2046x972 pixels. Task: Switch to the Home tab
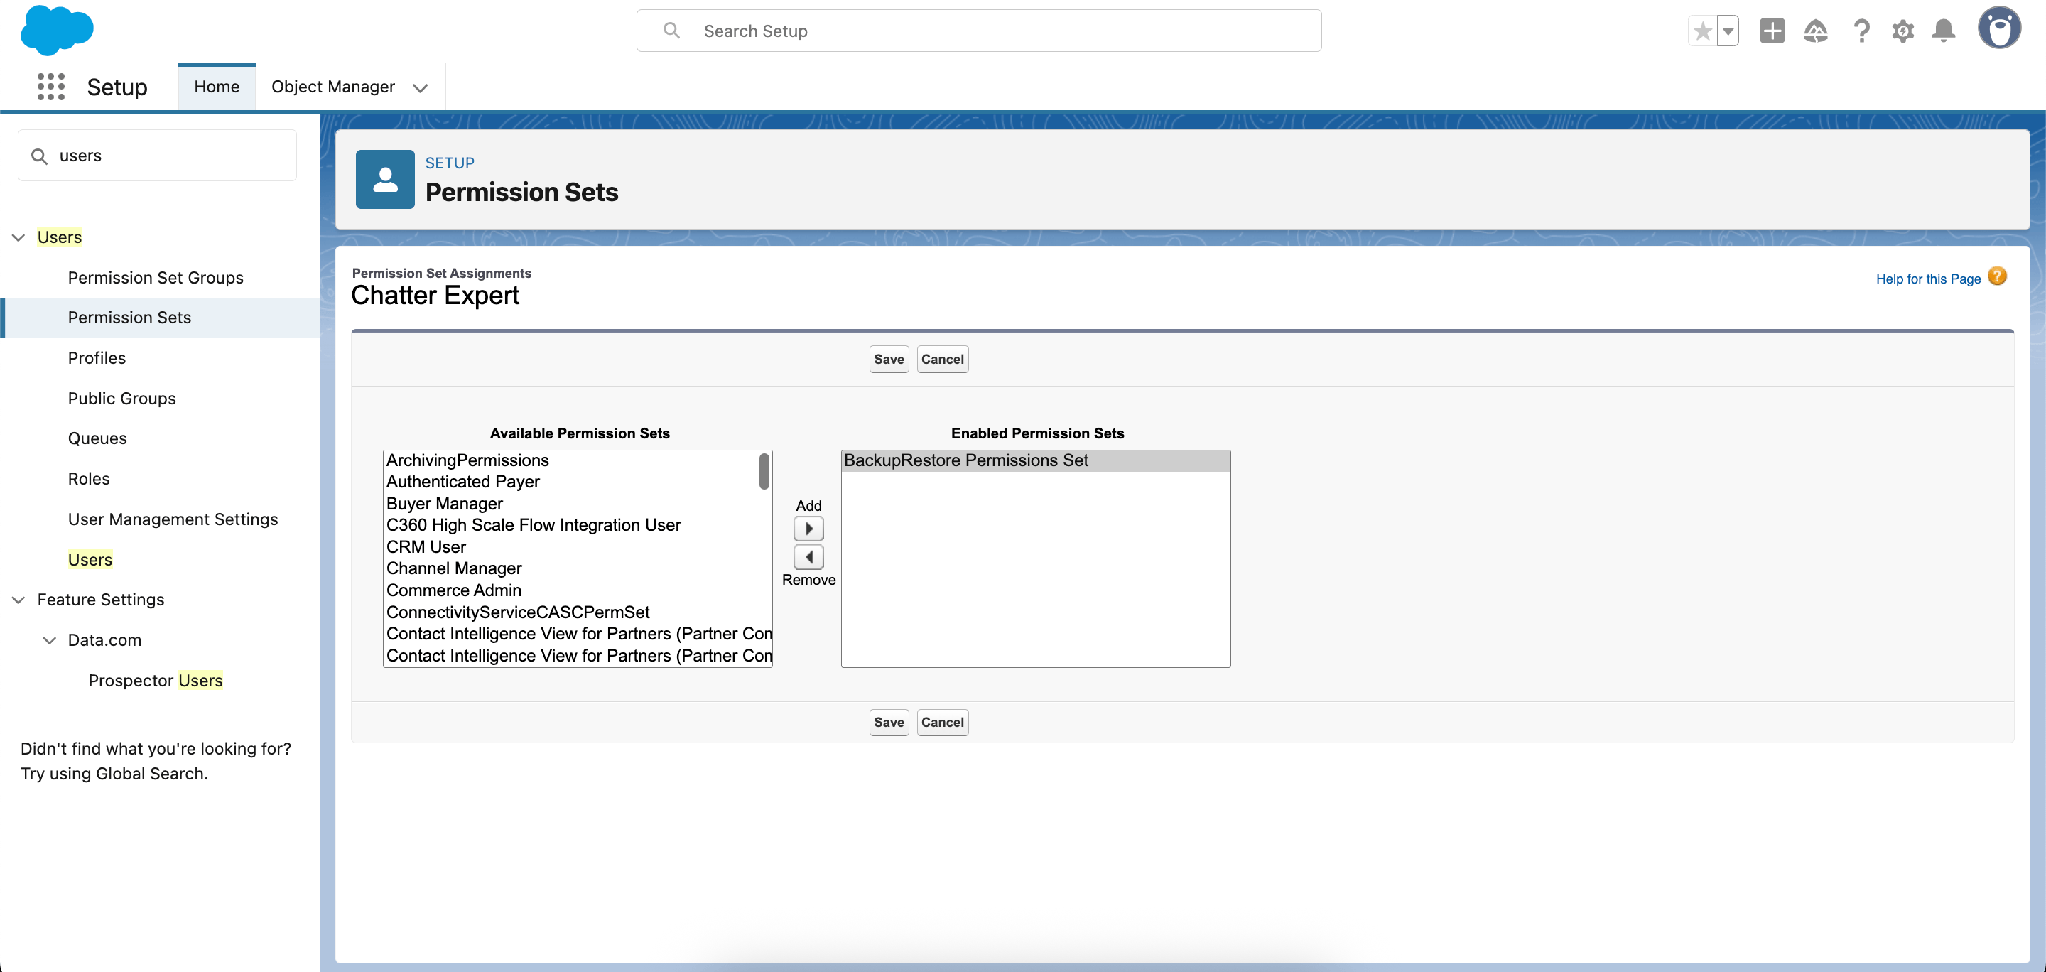tap(216, 87)
